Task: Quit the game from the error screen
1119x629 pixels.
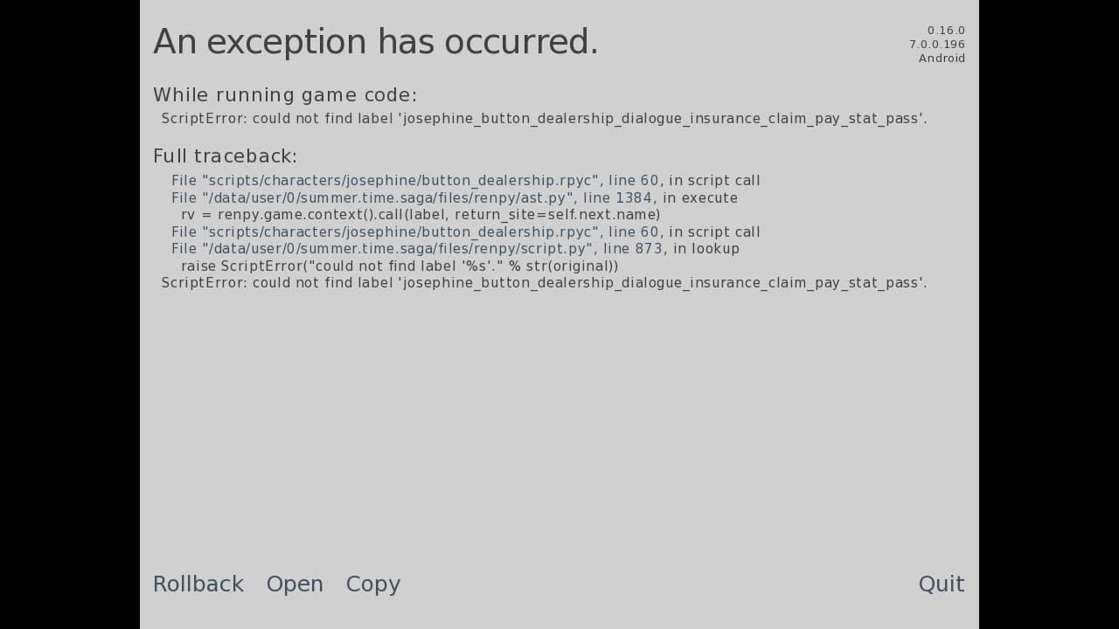Action: [x=941, y=584]
